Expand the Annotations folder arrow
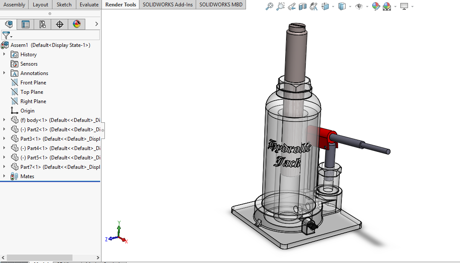 click(x=4, y=73)
